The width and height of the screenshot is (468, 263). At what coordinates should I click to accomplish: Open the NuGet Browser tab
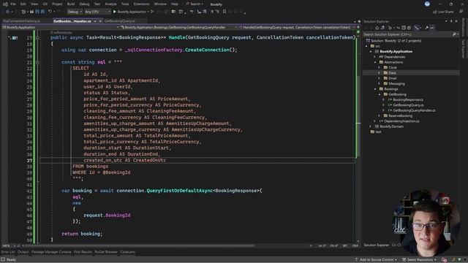coord(105,252)
